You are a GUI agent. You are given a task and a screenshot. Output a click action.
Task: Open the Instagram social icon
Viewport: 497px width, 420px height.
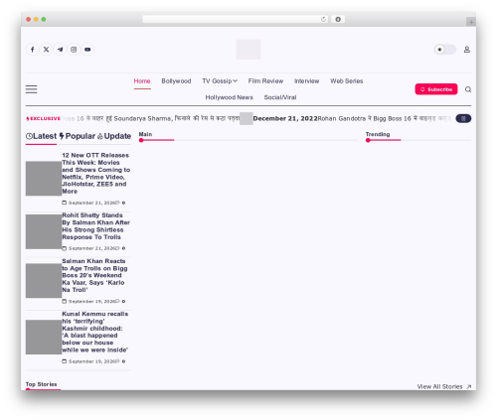pyautogui.click(x=74, y=50)
